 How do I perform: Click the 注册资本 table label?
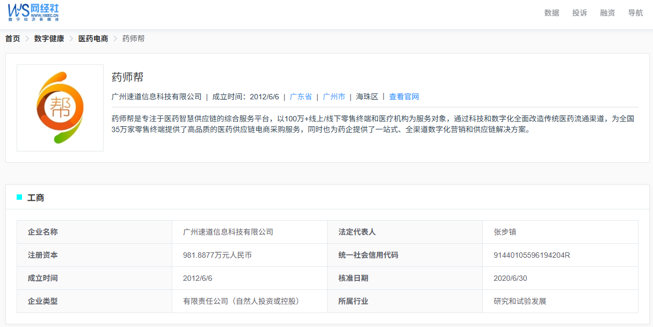pos(43,255)
